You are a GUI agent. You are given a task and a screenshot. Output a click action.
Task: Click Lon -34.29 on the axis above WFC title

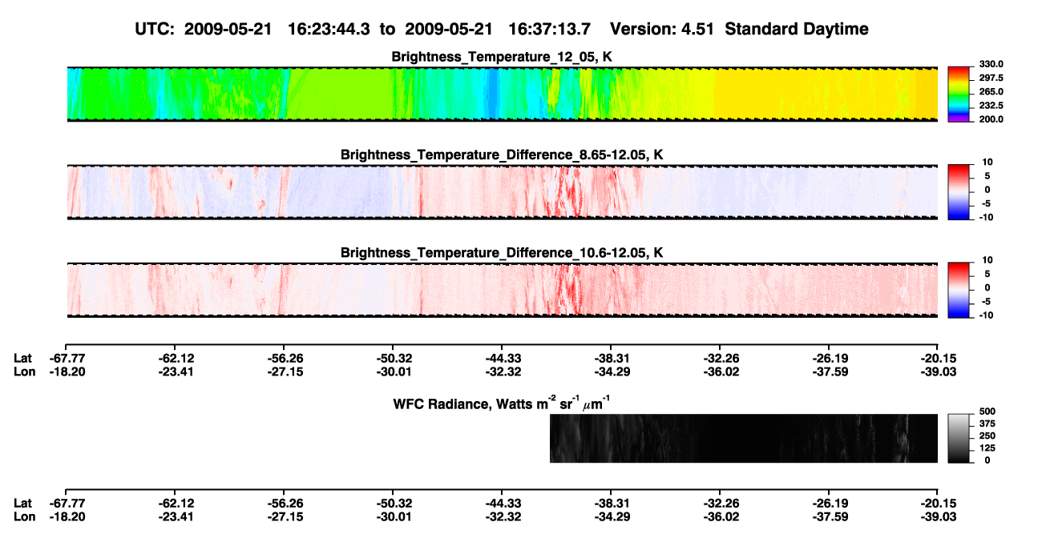coord(611,371)
